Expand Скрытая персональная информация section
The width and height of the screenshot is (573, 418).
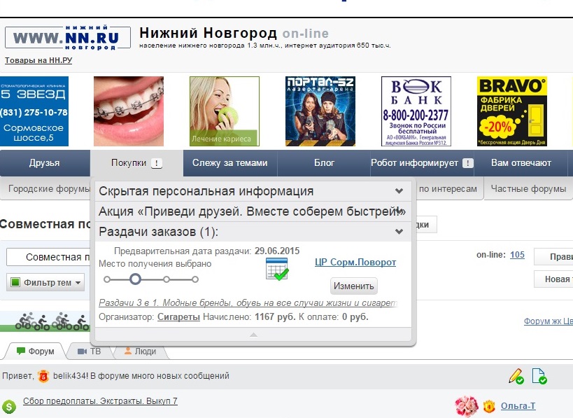[399, 190]
